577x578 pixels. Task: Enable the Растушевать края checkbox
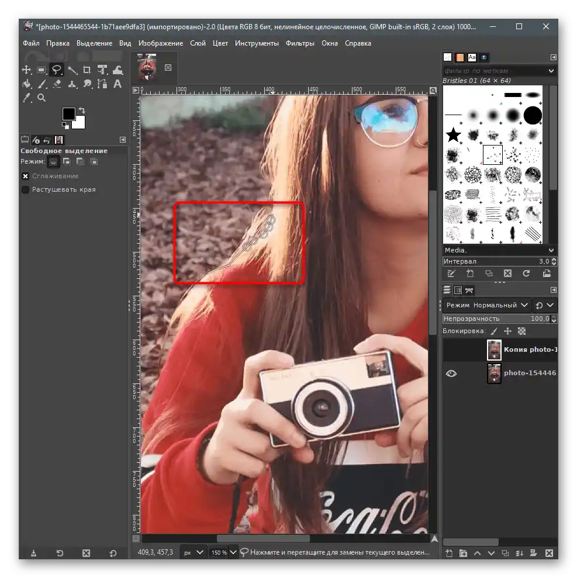click(26, 189)
